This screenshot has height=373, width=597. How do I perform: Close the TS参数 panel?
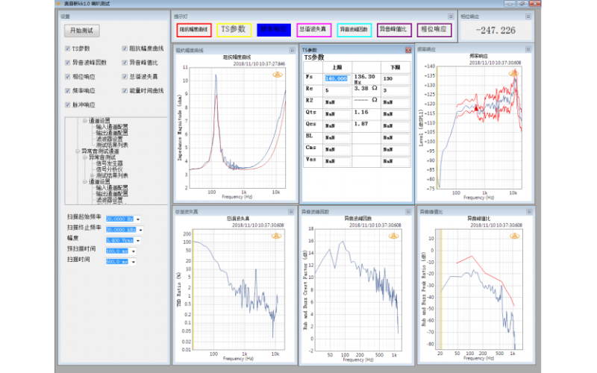[408, 50]
